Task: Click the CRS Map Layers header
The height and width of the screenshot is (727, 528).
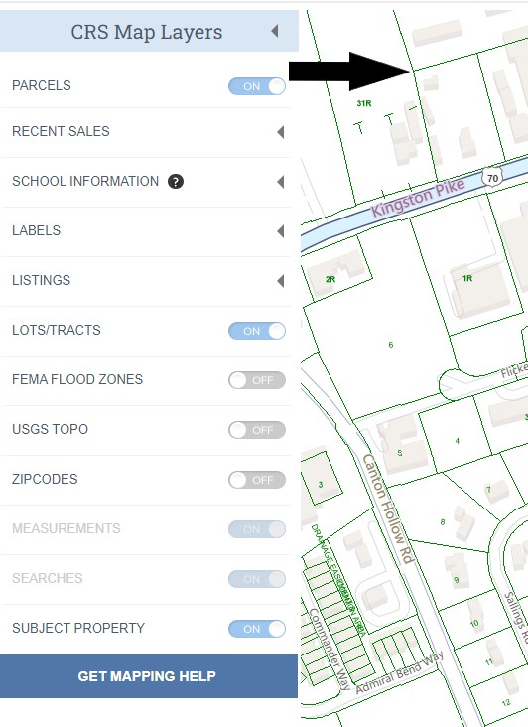Action: 149,31
